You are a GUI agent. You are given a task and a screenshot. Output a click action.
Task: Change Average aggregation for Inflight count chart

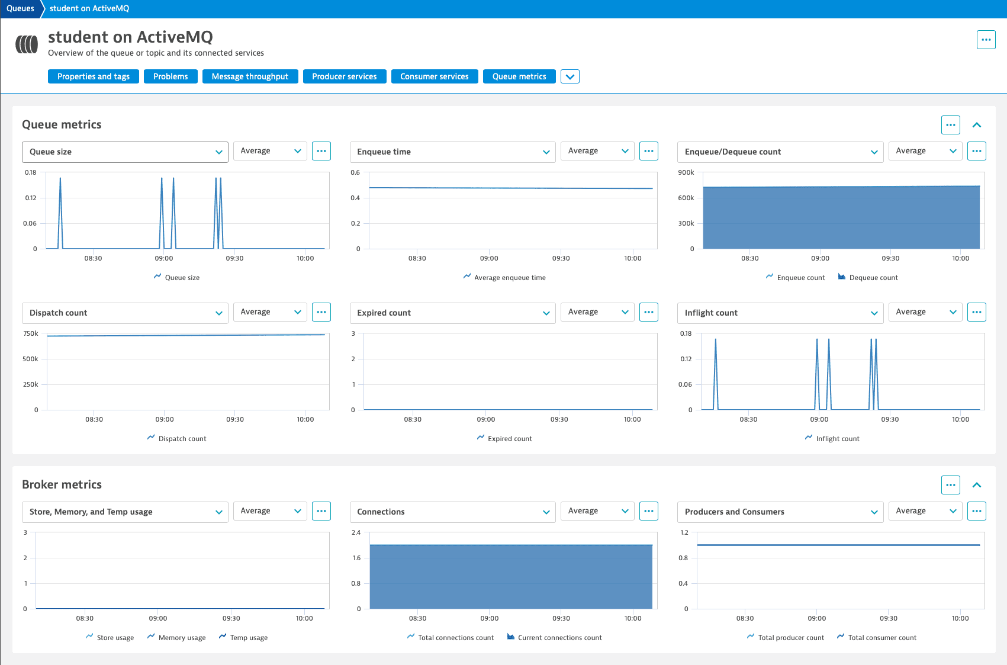tap(925, 312)
